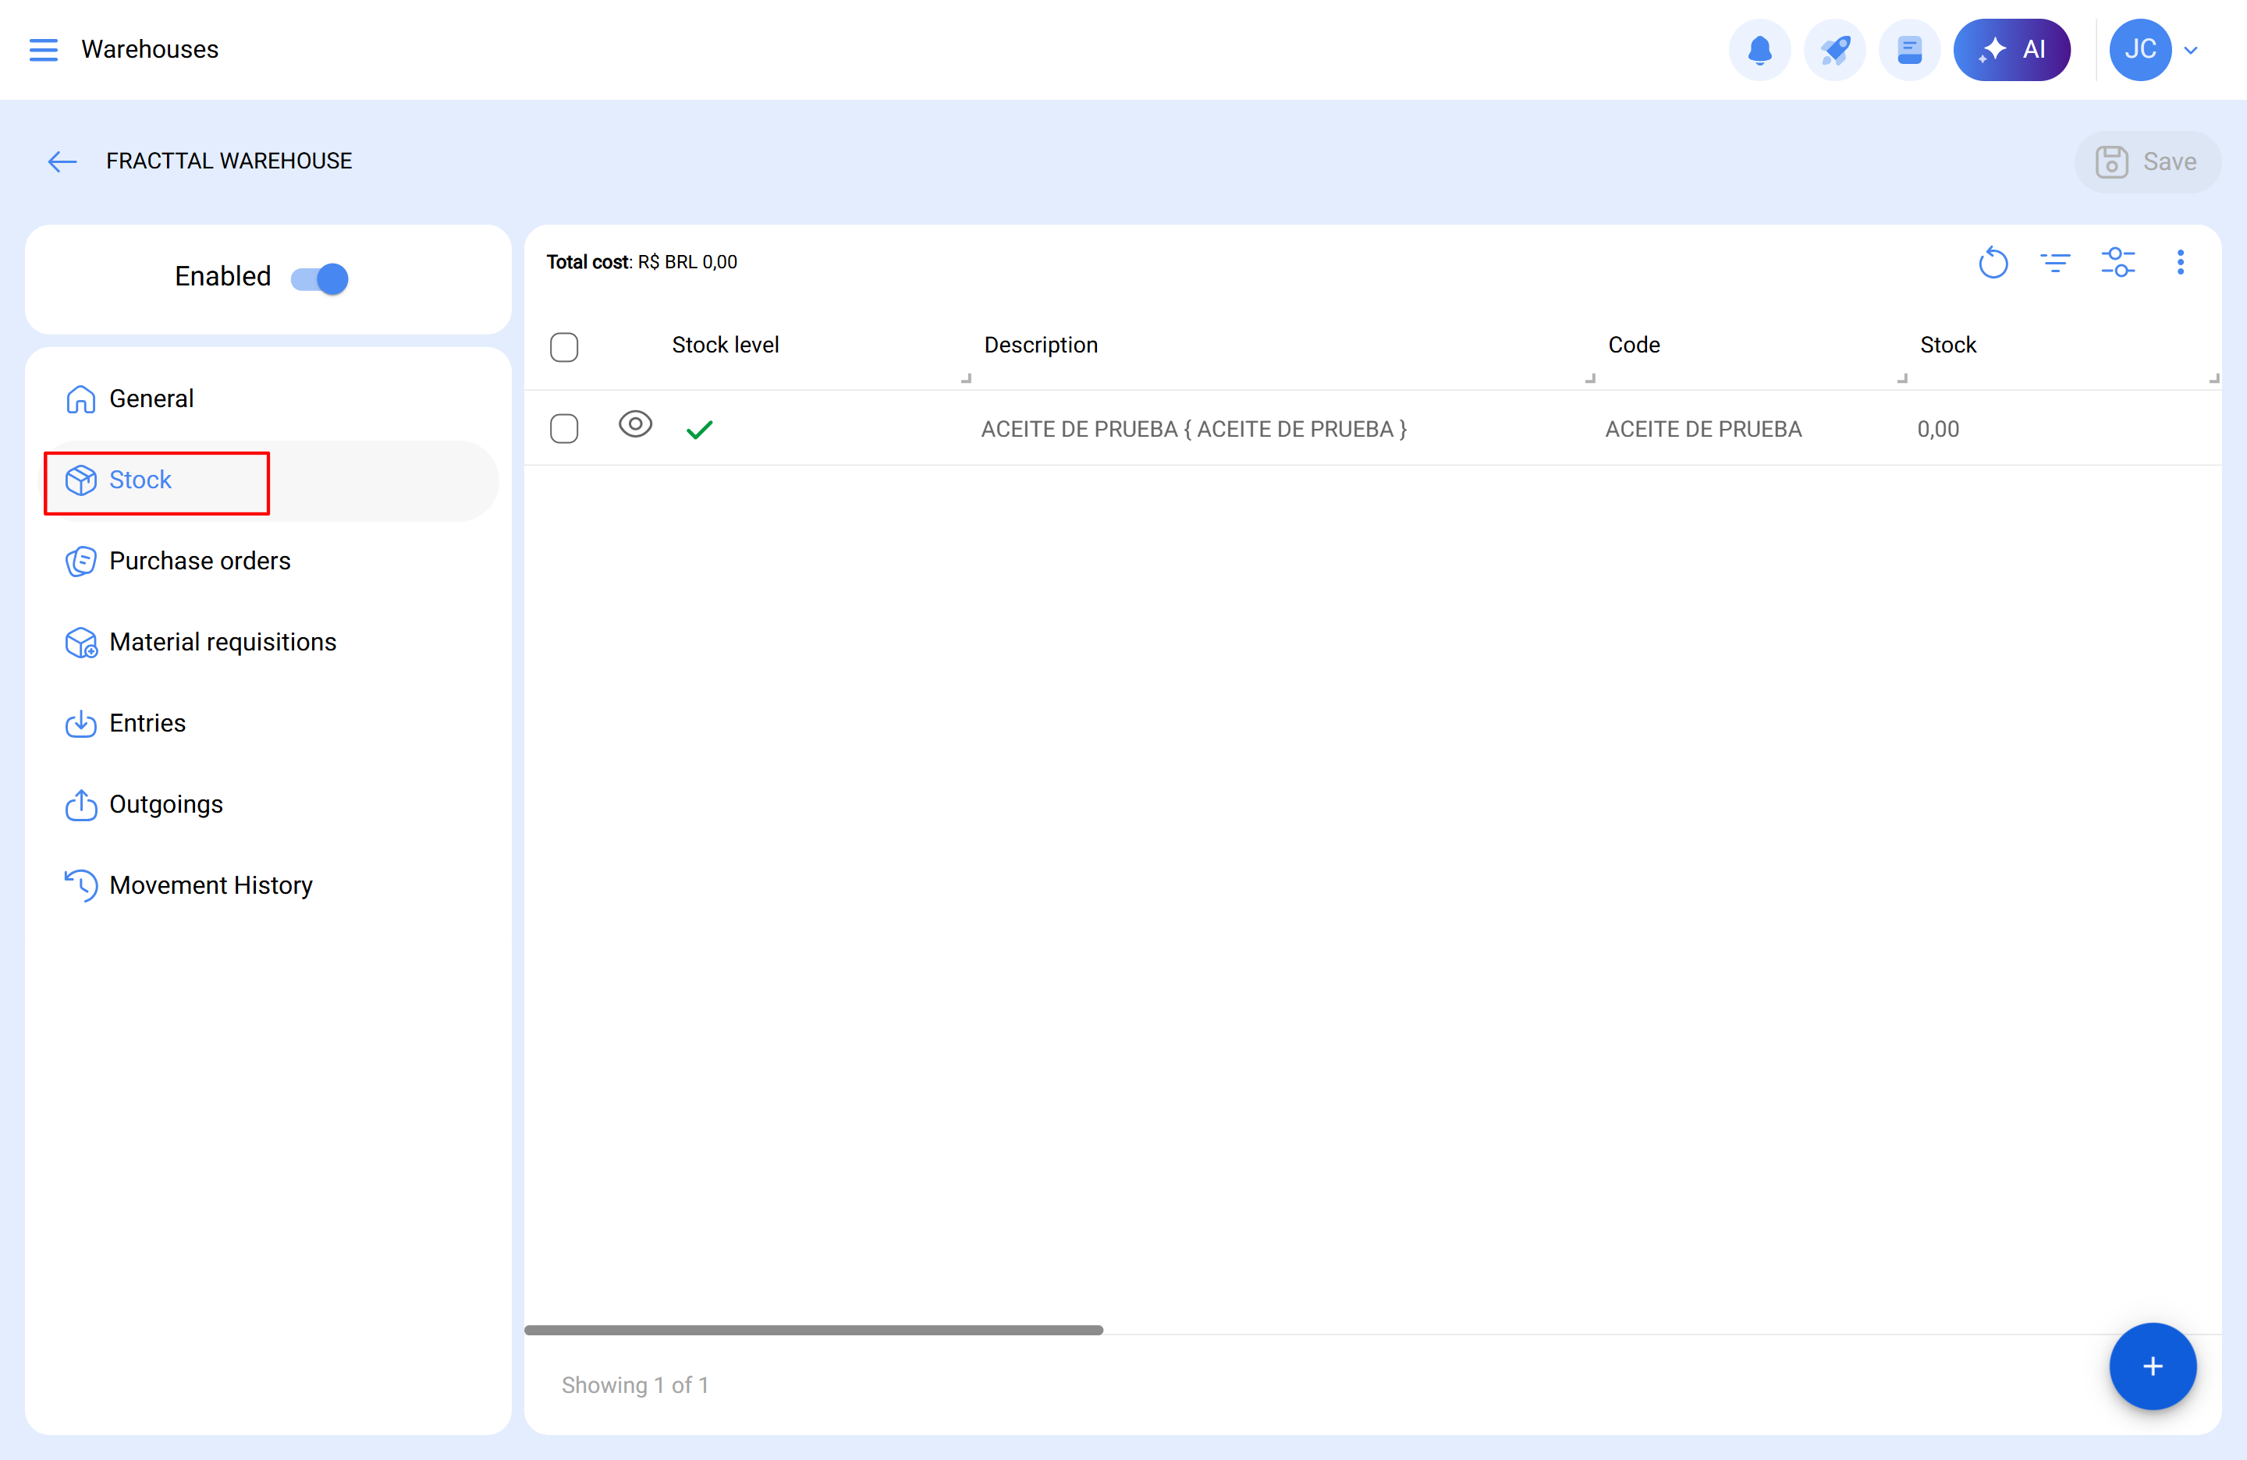
Task: Open the three-dot more options menu
Action: [2180, 262]
